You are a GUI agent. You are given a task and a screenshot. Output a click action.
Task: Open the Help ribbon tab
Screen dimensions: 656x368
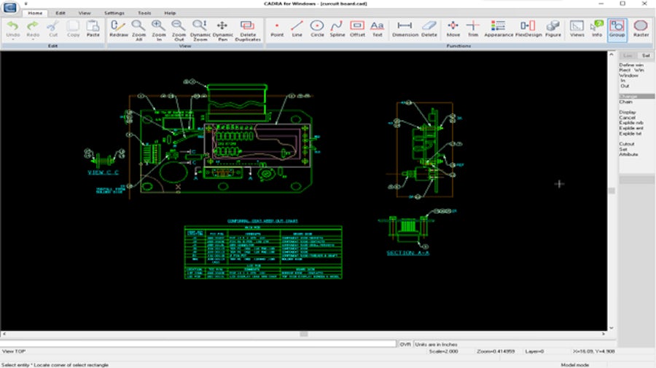tap(170, 13)
